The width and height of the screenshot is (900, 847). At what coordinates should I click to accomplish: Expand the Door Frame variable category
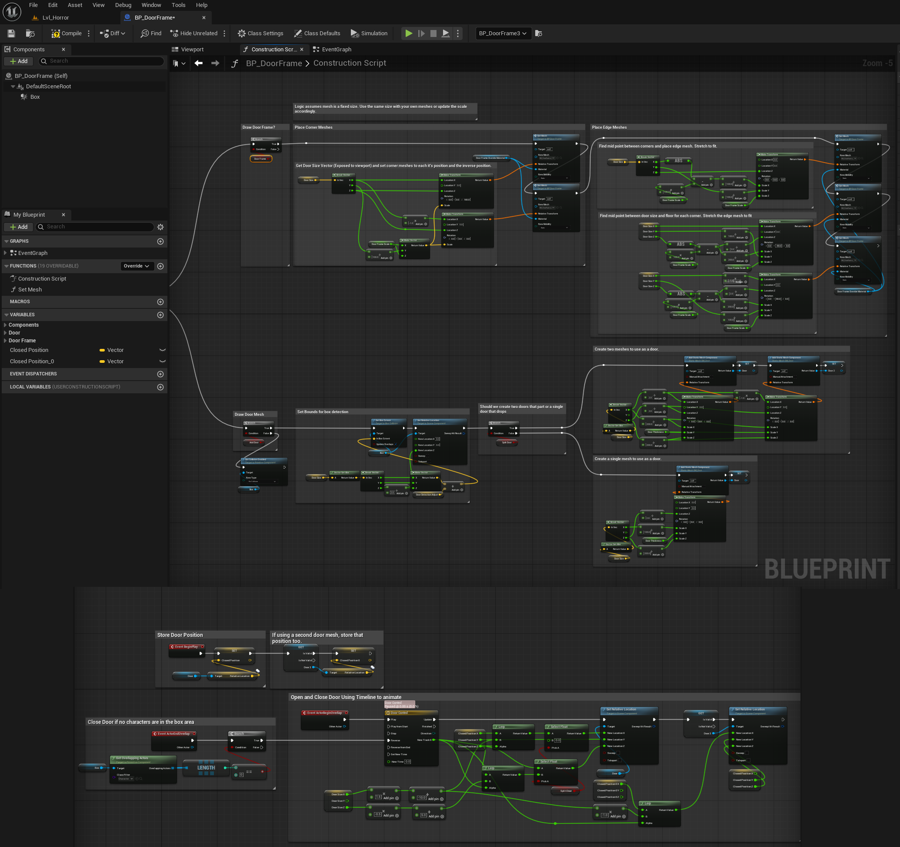(x=5, y=341)
